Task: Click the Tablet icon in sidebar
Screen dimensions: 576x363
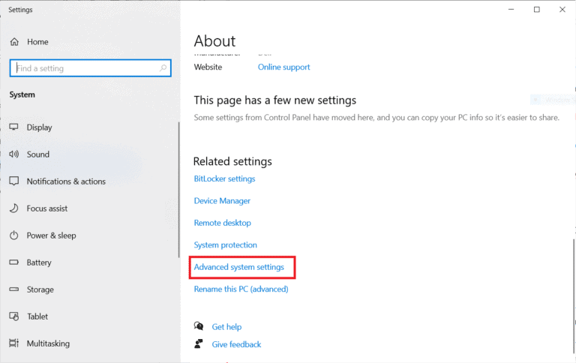Action: (x=14, y=316)
